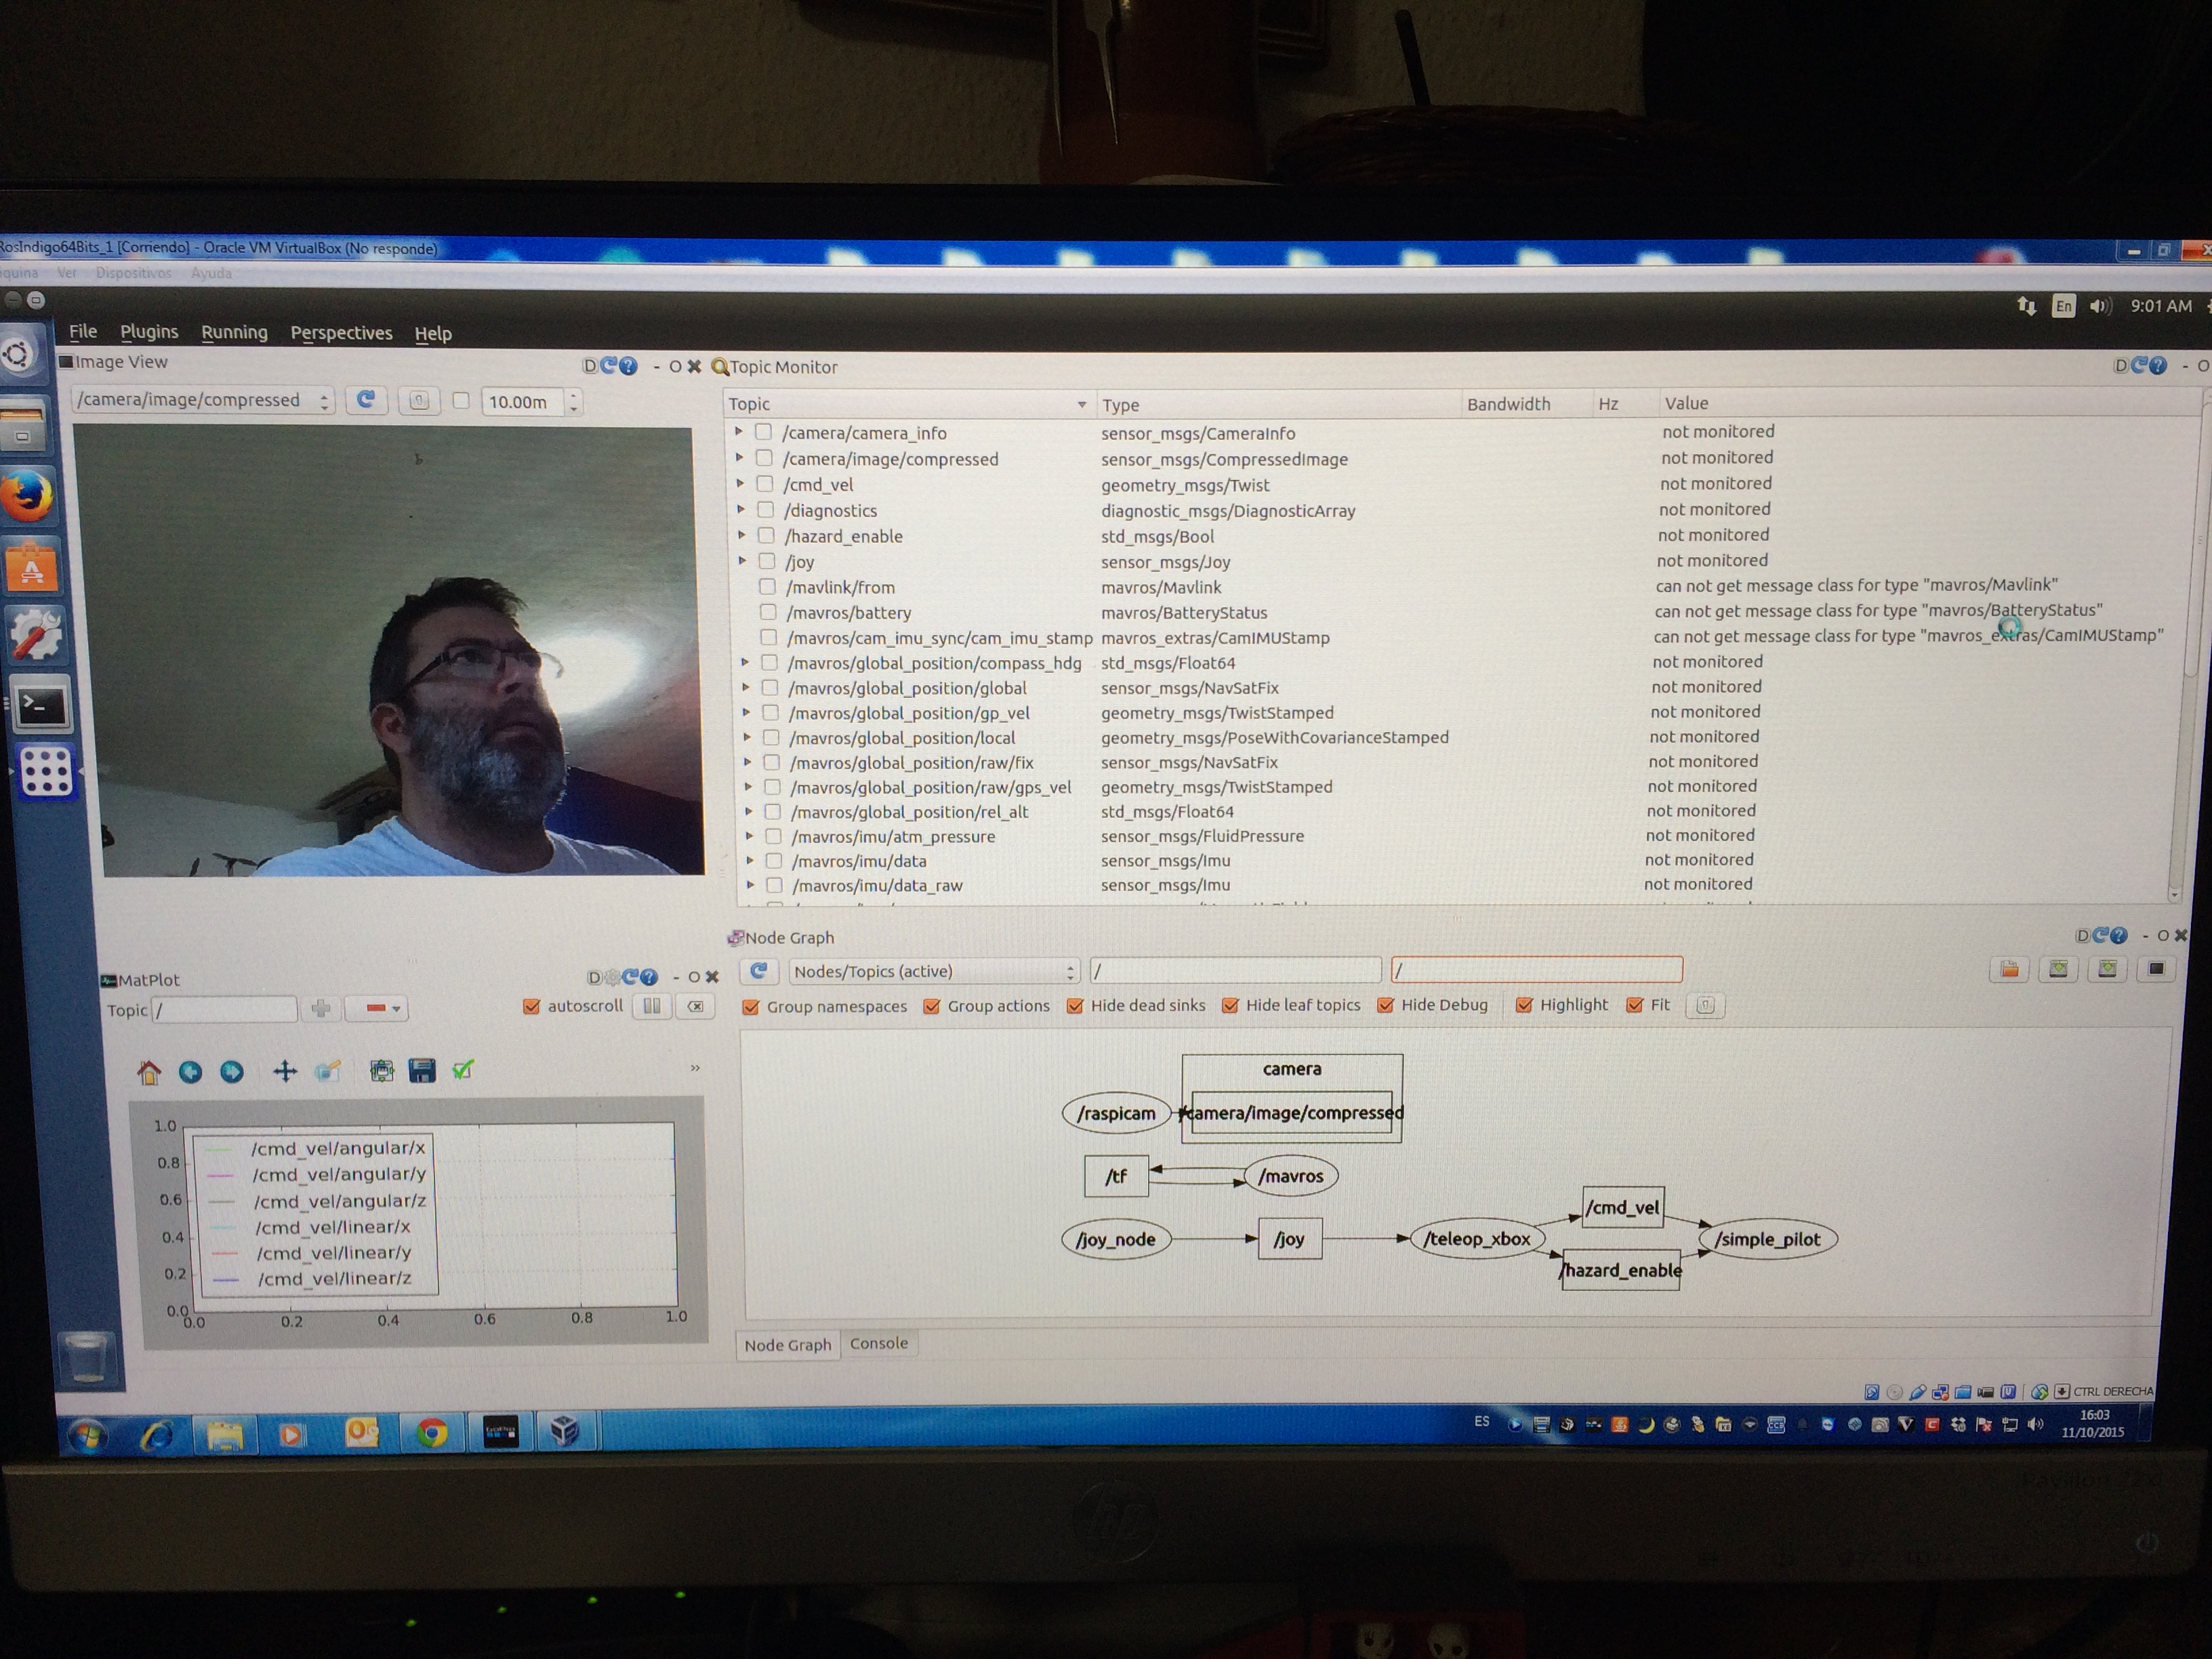Screen dimensions: 2212x1659
Task: Check the /mavros/battery topic checkbox
Action: (768, 612)
